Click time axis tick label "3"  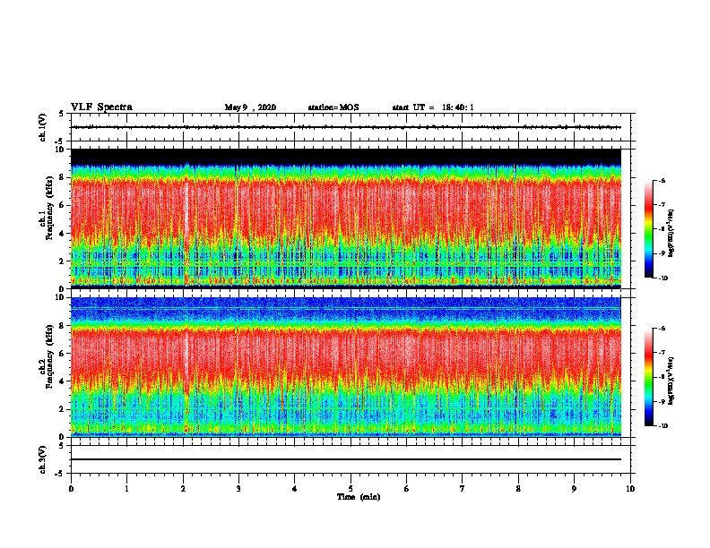click(x=238, y=489)
